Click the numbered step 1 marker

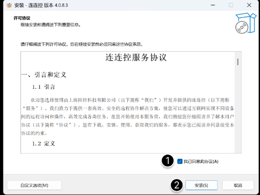point(168,161)
